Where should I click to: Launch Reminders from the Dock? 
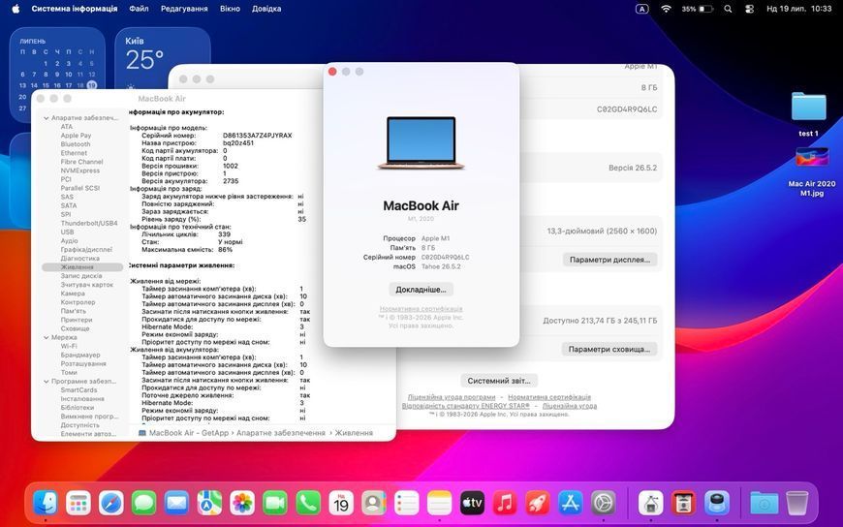(406, 504)
